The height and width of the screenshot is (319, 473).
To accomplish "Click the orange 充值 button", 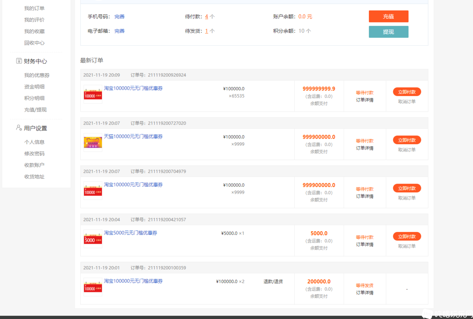I will click(389, 17).
